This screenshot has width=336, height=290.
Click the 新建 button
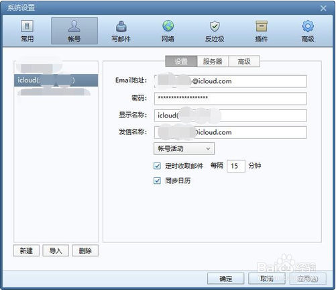click(26, 250)
